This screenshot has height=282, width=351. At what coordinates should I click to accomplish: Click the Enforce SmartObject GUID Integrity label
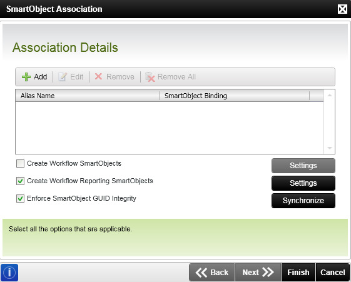82,198
